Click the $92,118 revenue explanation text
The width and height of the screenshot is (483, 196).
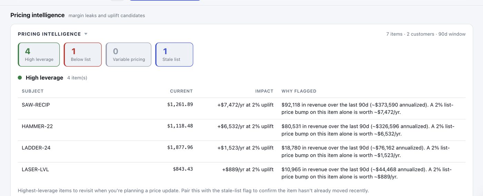click(367, 108)
